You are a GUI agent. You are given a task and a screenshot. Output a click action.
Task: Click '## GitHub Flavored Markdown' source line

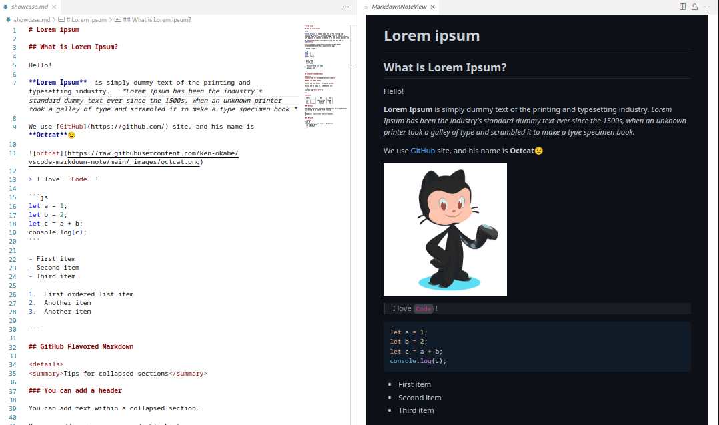81,347
